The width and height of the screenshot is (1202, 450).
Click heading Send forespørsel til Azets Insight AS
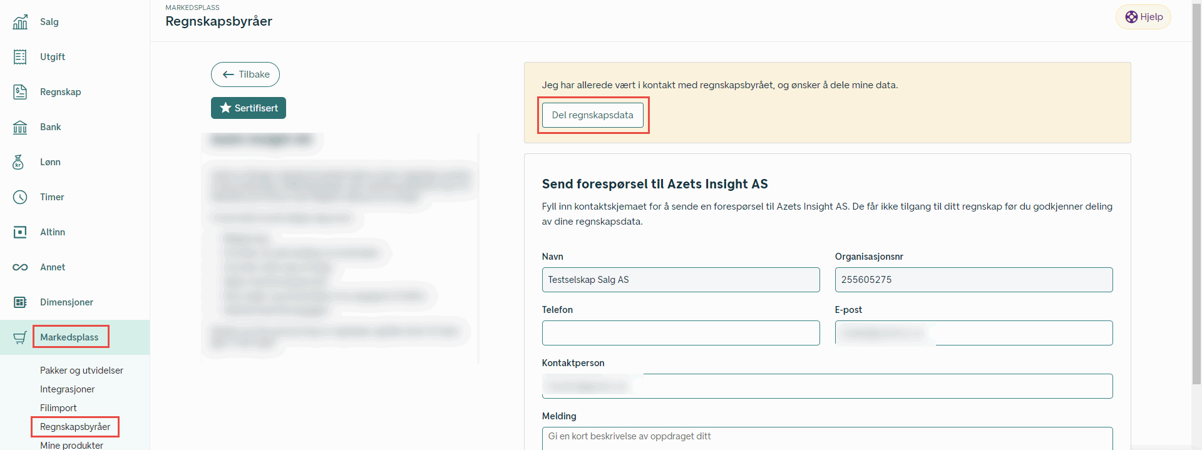click(655, 184)
